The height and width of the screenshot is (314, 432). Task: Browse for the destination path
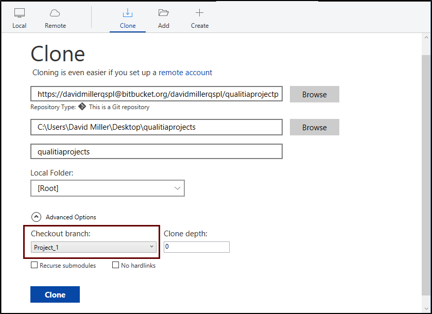click(314, 127)
